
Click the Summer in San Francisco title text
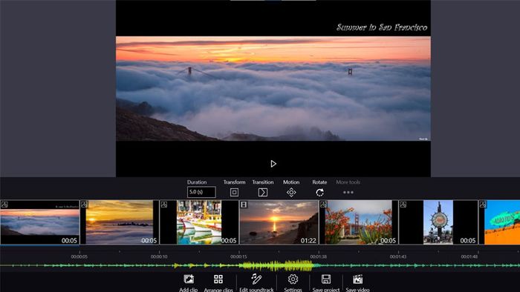coord(382,27)
